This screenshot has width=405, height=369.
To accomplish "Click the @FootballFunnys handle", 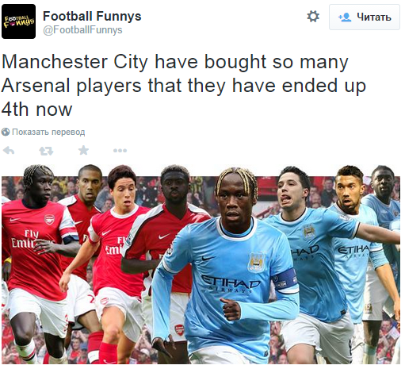I will coord(82,29).
